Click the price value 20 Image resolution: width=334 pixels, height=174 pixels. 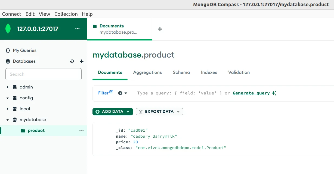[x=135, y=142]
